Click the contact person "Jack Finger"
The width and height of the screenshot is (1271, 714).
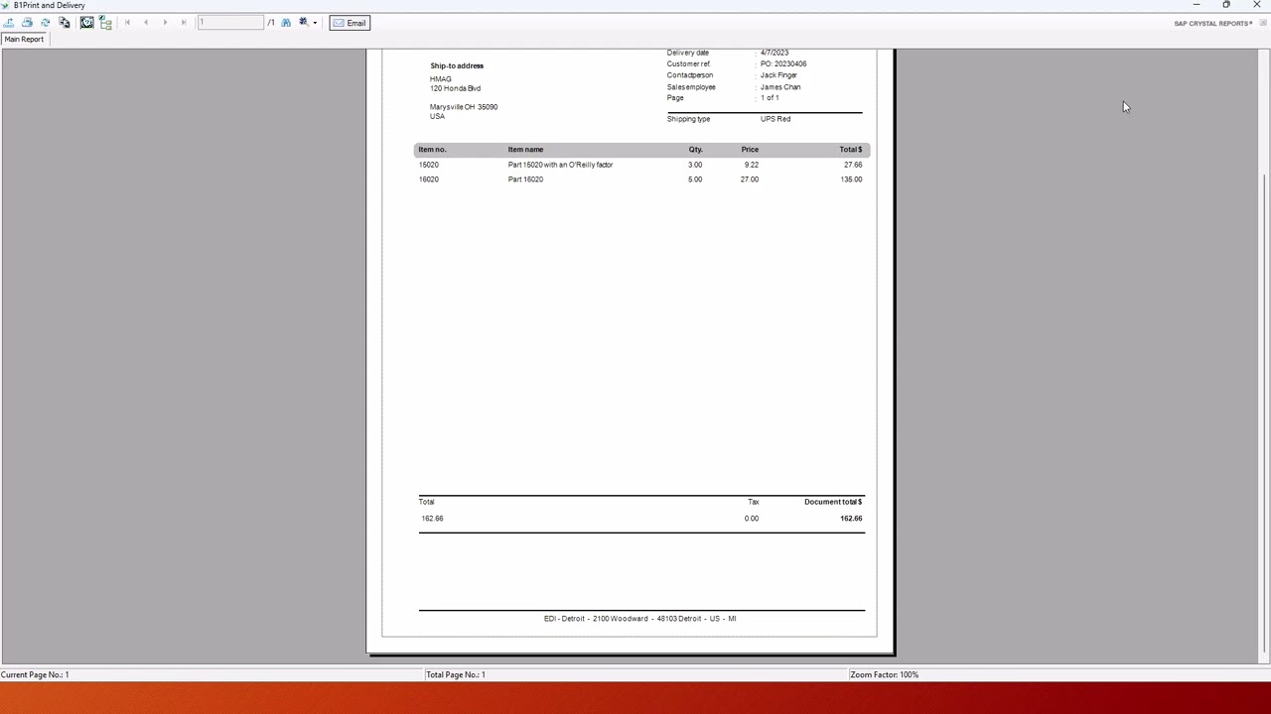[x=778, y=75]
